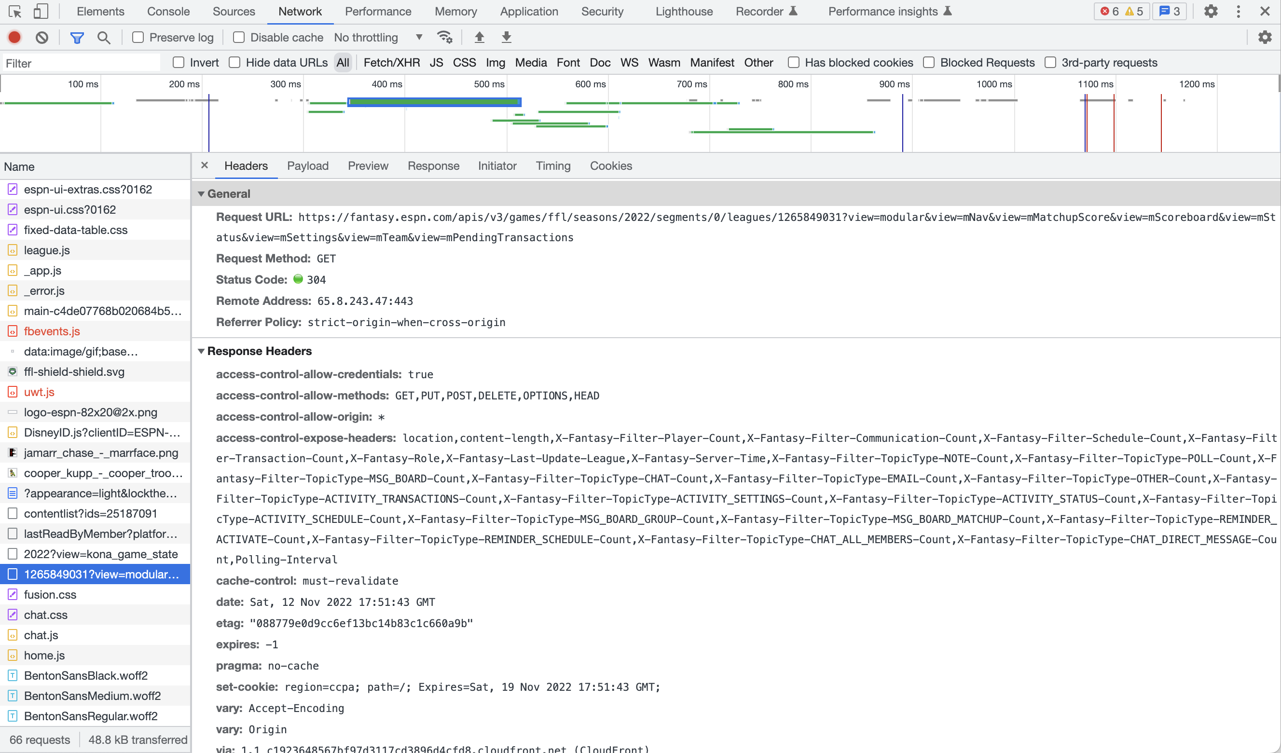
Task: Open the Performance tab
Action: (x=378, y=11)
